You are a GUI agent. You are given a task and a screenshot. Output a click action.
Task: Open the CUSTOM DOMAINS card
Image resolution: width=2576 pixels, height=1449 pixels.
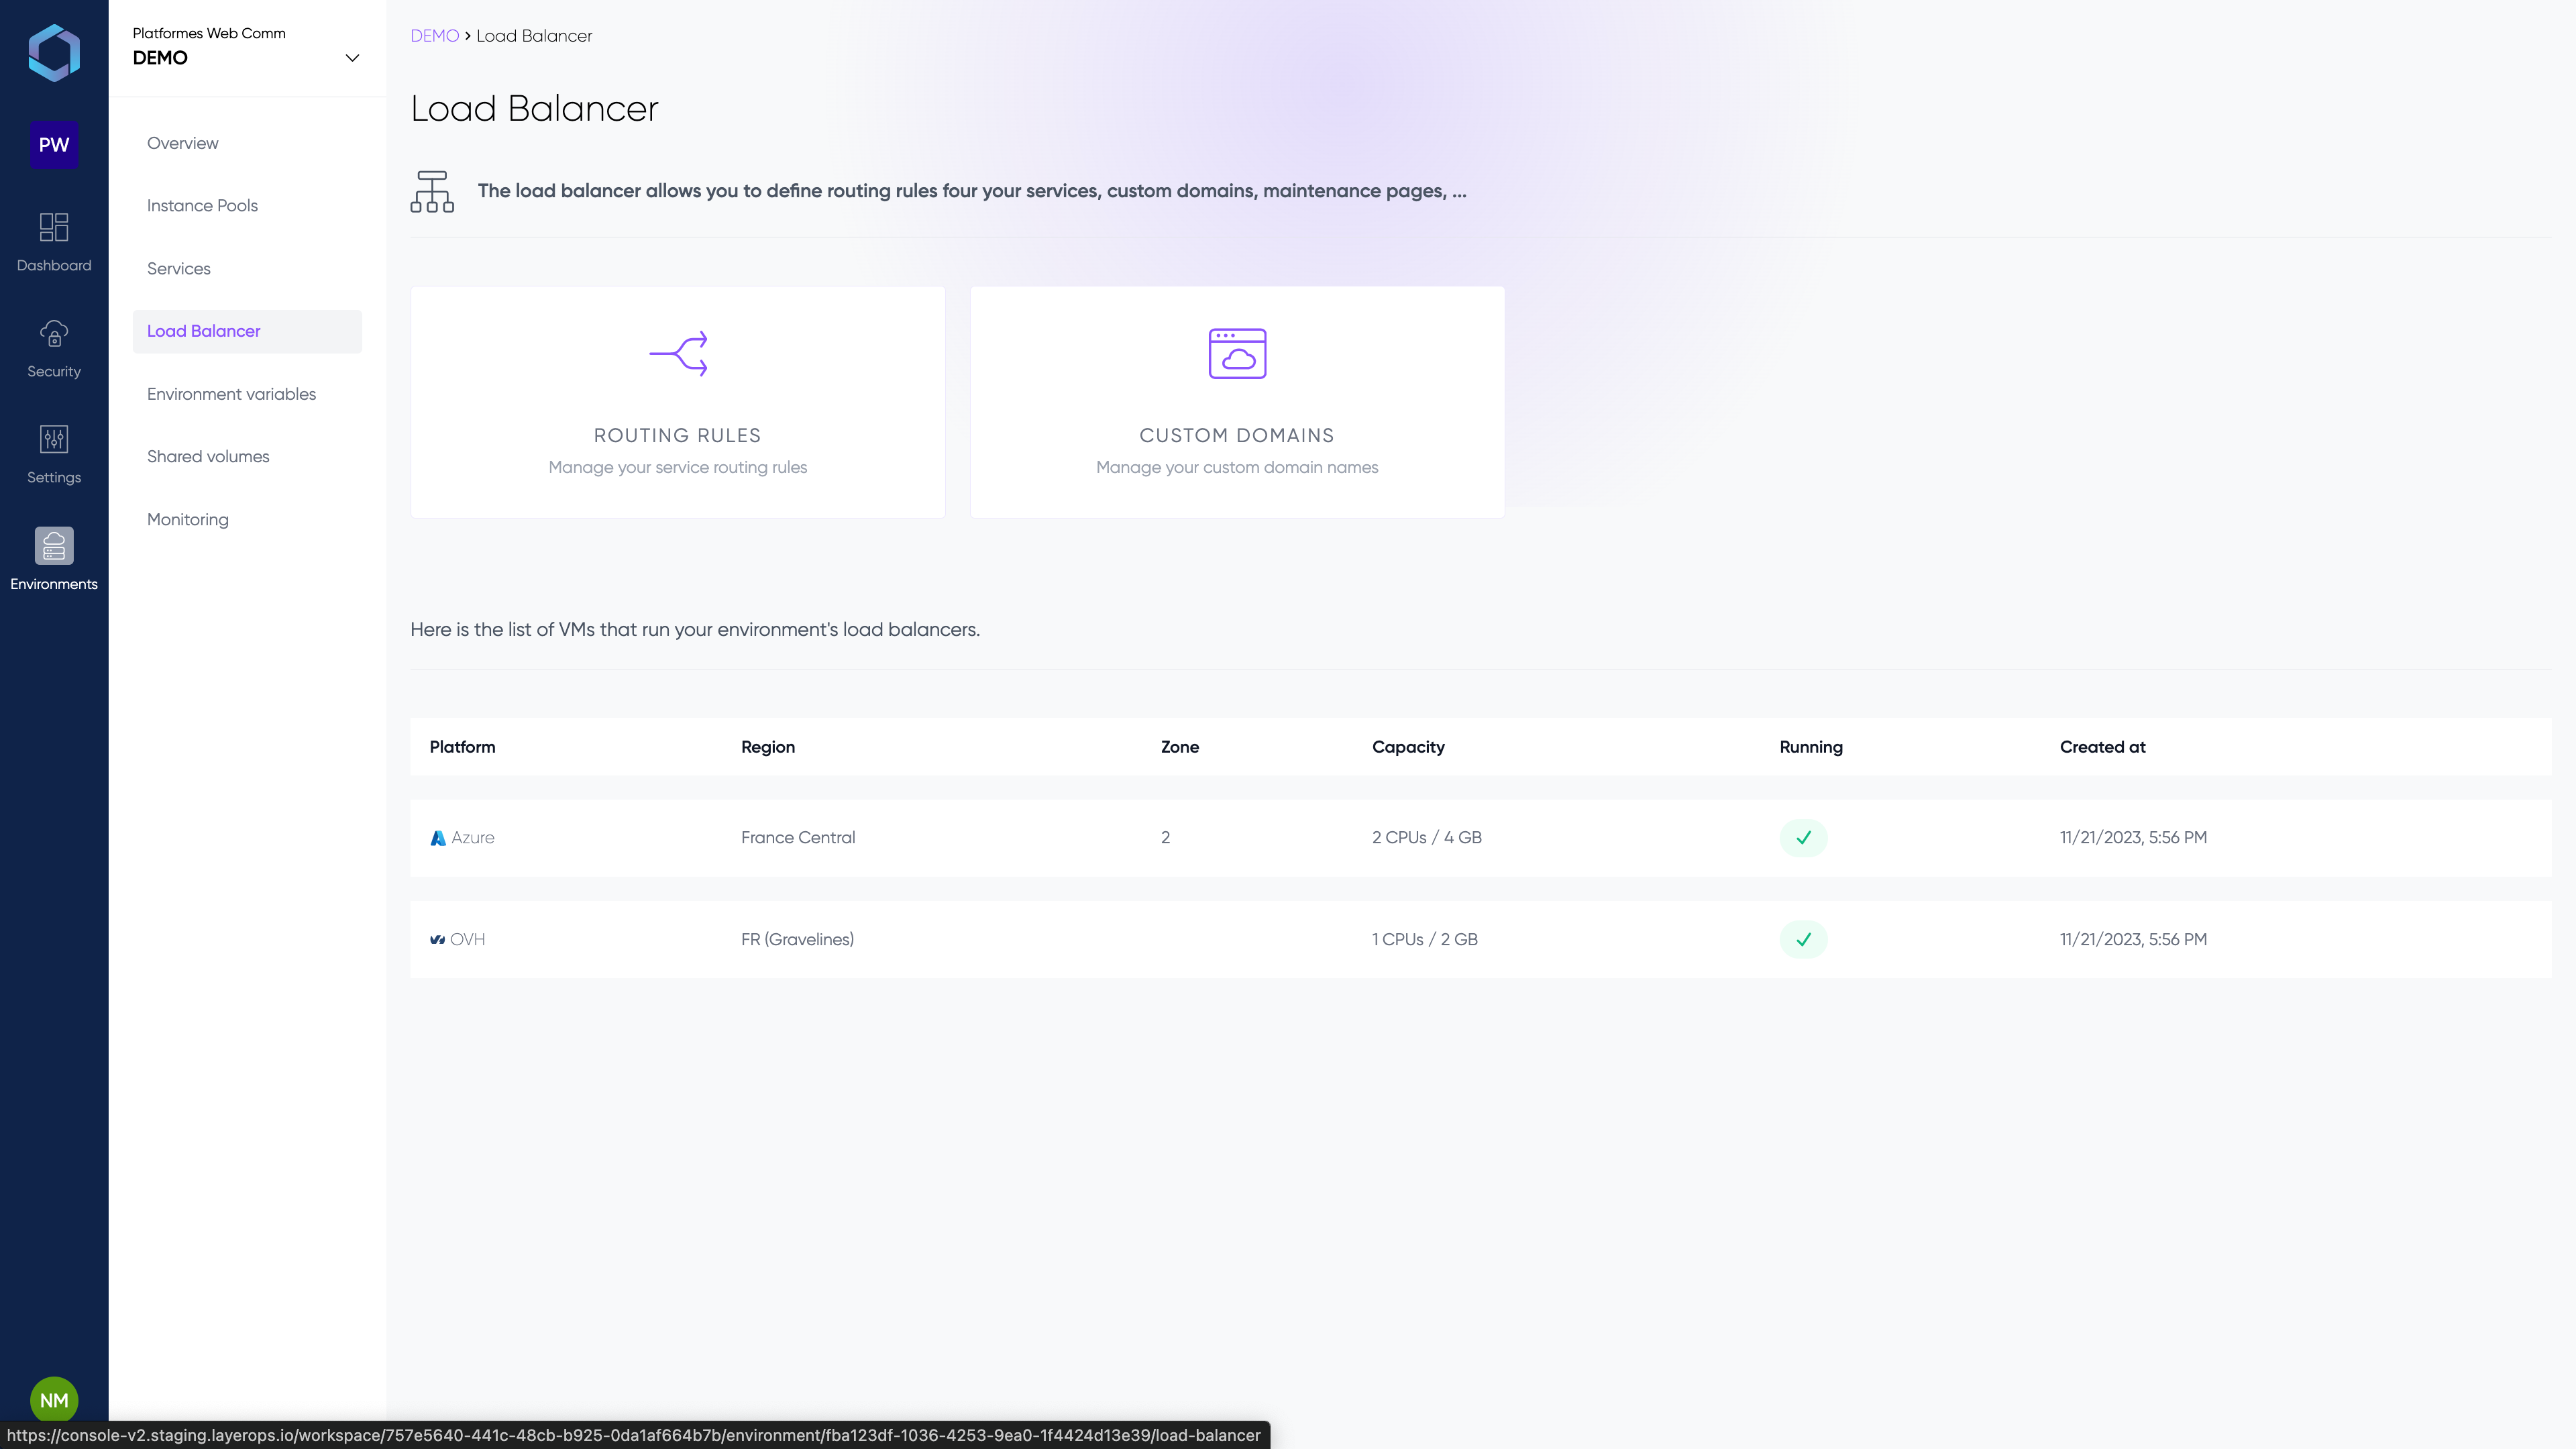pyautogui.click(x=1237, y=402)
